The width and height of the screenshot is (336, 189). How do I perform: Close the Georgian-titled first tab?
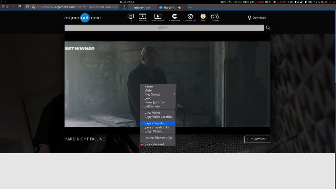[x=154, y=8]
